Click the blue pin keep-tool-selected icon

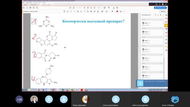pyautogui.click(x=112, y=11)
